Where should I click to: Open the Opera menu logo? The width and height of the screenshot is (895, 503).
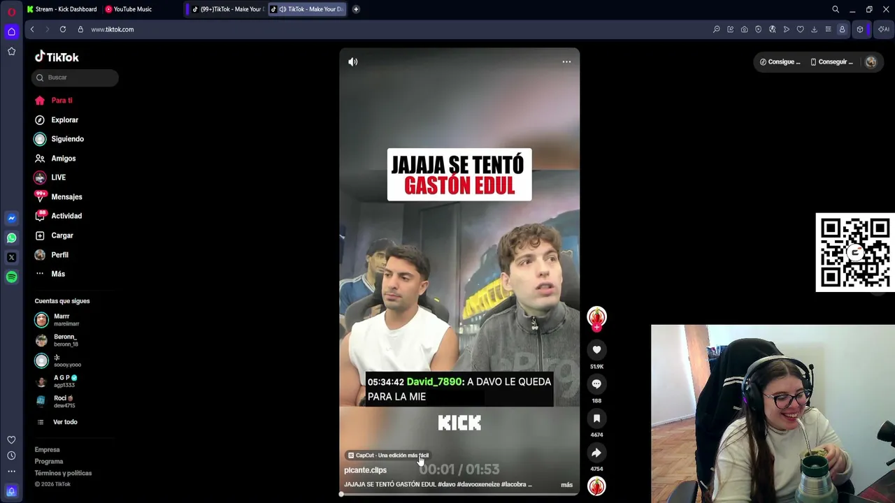11,11
